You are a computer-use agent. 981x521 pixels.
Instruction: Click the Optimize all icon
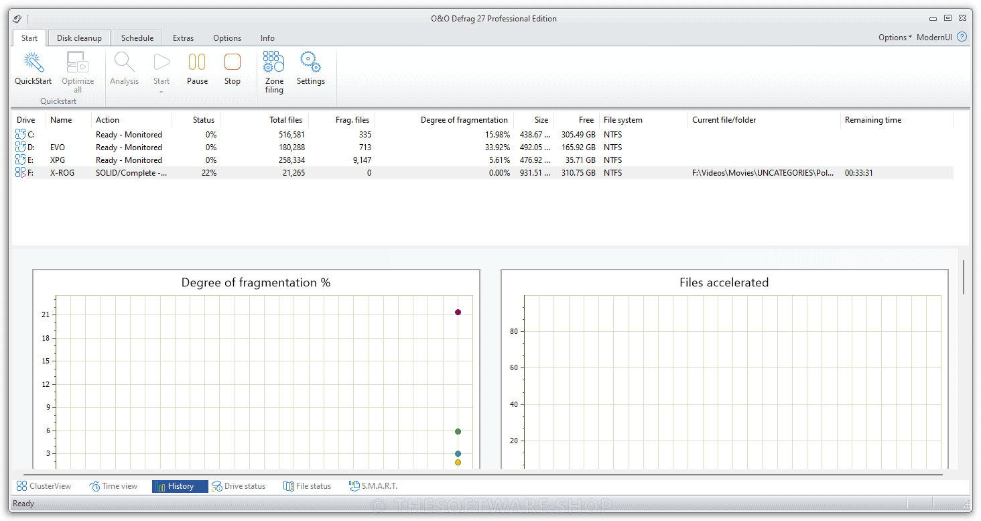[78, 62]
